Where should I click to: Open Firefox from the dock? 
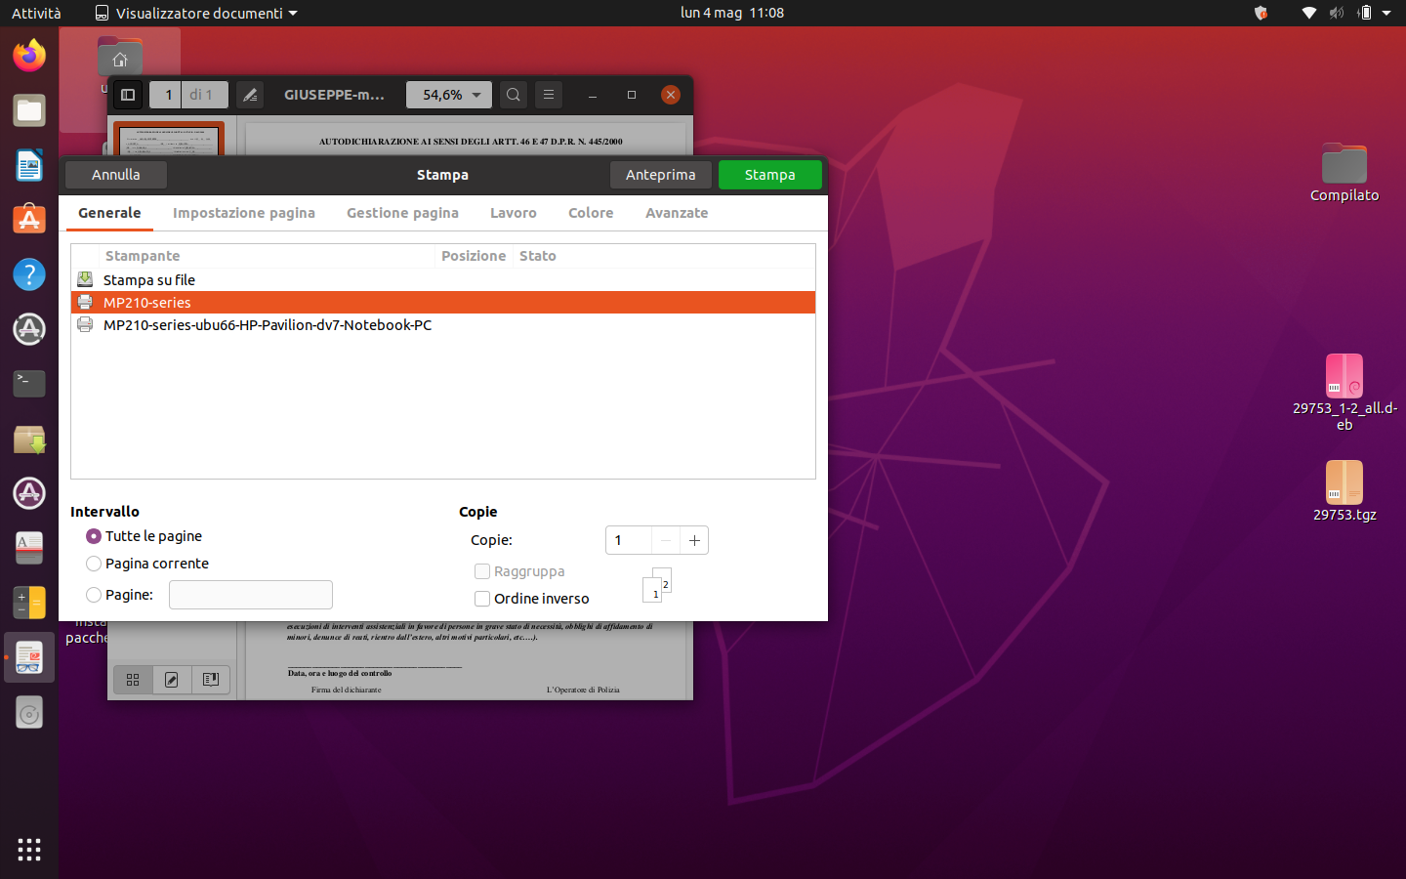click(29, 56)
